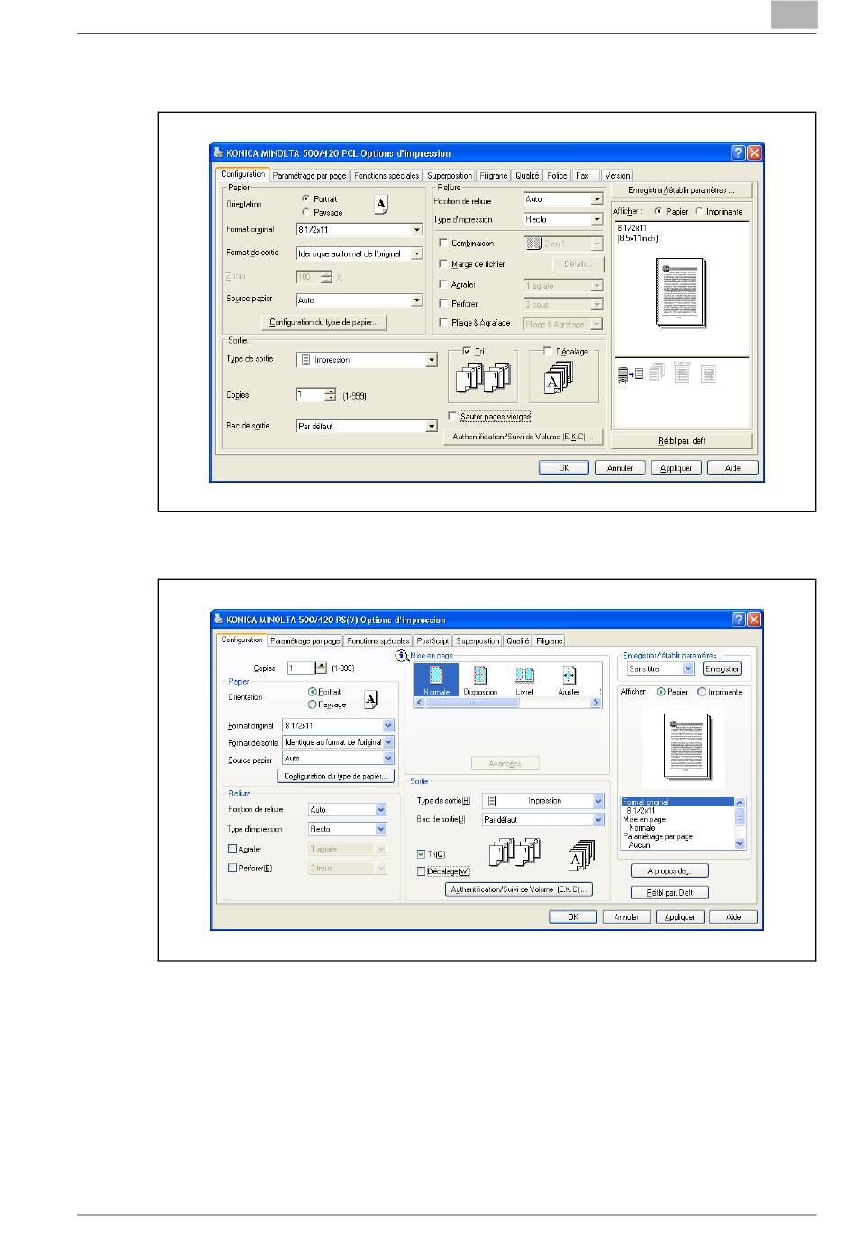Select the Normale layout icon in PS dialog
856x1243 pixels.
tap(436, 680)
